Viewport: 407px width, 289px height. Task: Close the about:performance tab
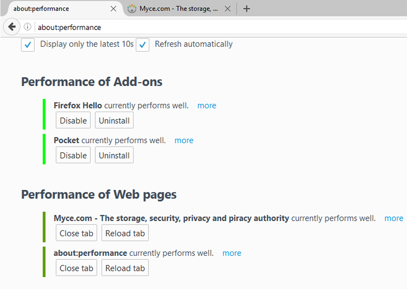point(113,9)
